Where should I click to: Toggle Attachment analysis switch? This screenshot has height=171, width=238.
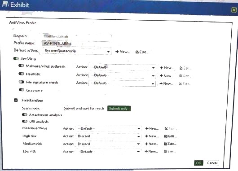click(25, 115)
